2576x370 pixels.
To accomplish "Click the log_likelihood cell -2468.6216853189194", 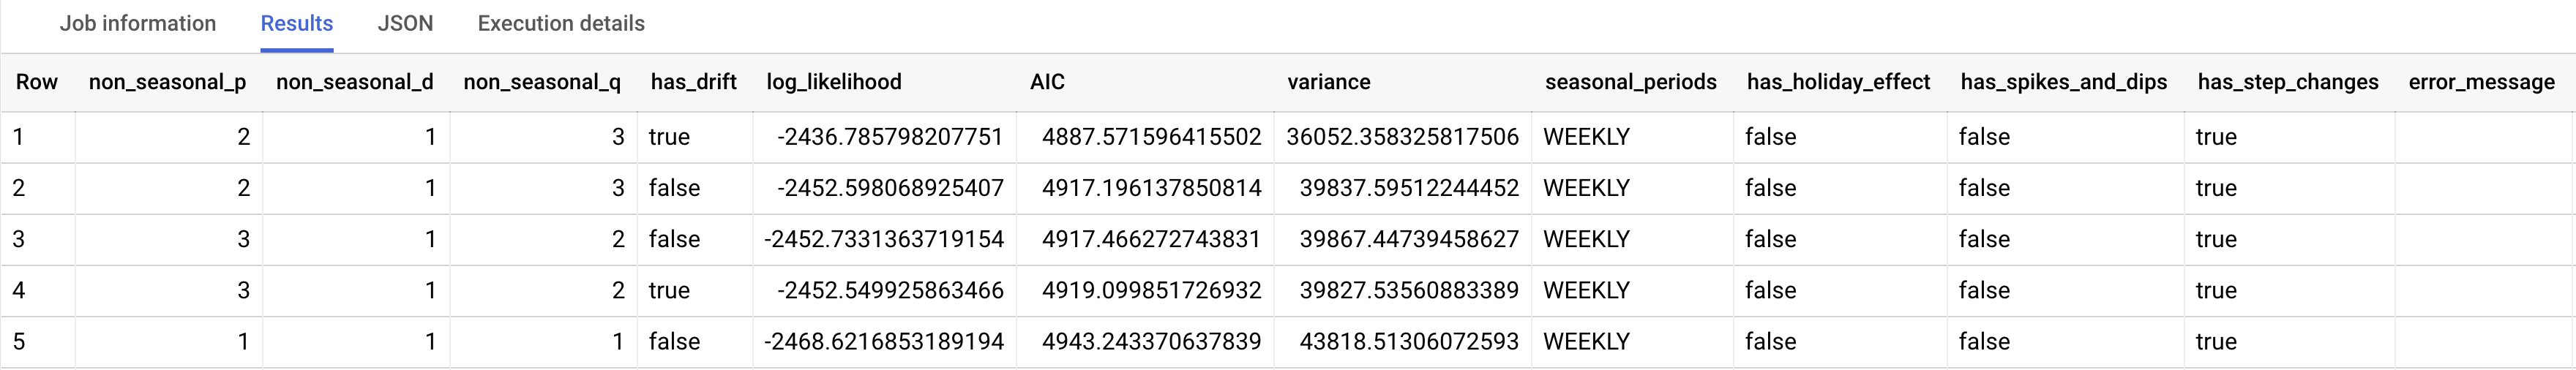I will [x=883, y=342].
